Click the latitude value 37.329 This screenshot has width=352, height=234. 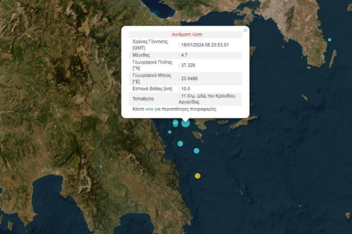click(x=188, y=65)
